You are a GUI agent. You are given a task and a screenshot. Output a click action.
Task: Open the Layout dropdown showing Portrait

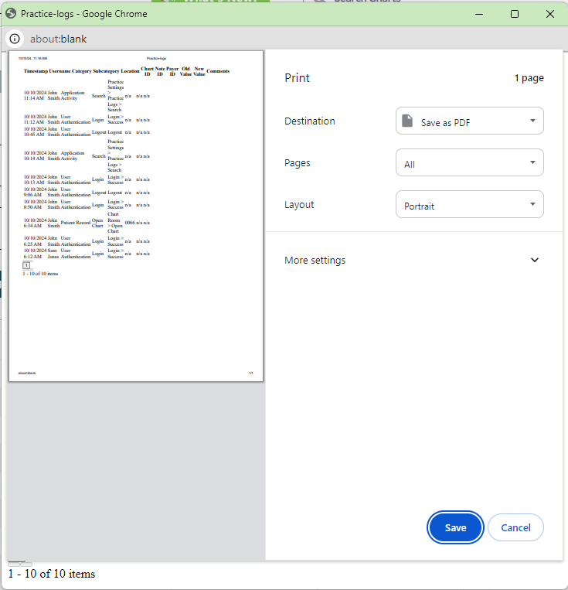tap(469, 205)
